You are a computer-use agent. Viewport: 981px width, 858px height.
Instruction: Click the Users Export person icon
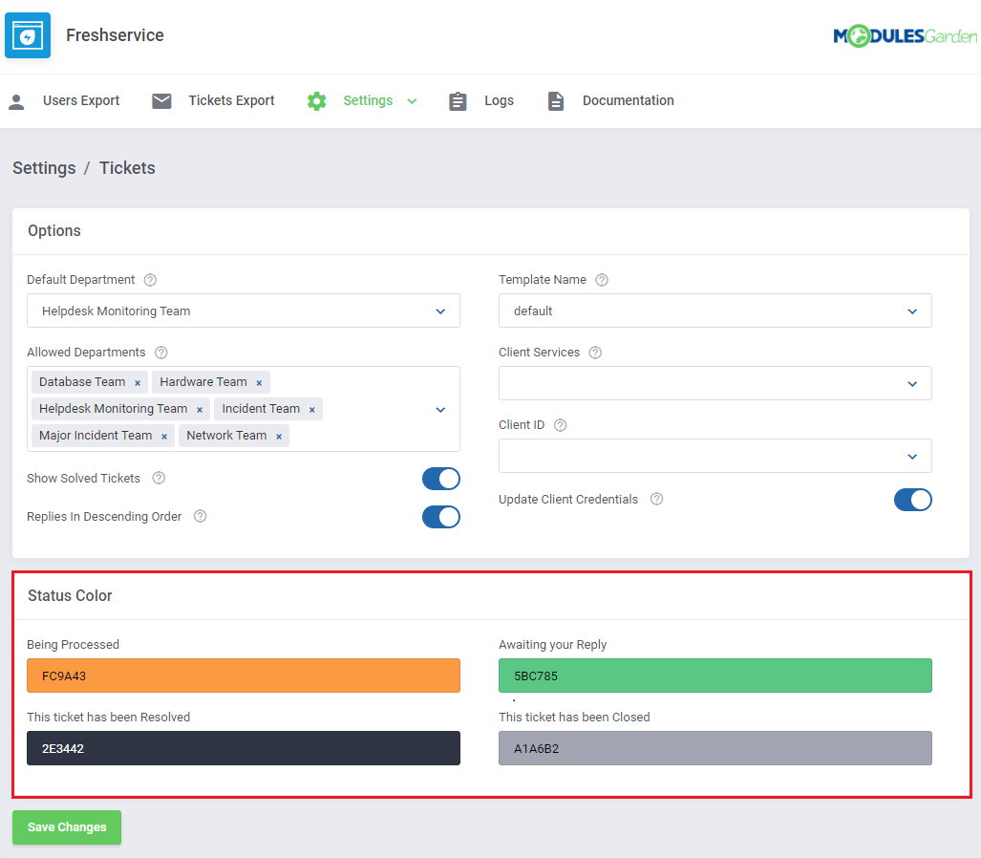tap(16, 101)
